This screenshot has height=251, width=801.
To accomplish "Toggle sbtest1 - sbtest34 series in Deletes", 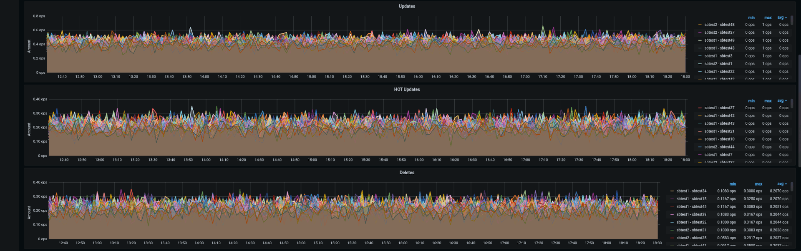I will click(x=691, y=191).
